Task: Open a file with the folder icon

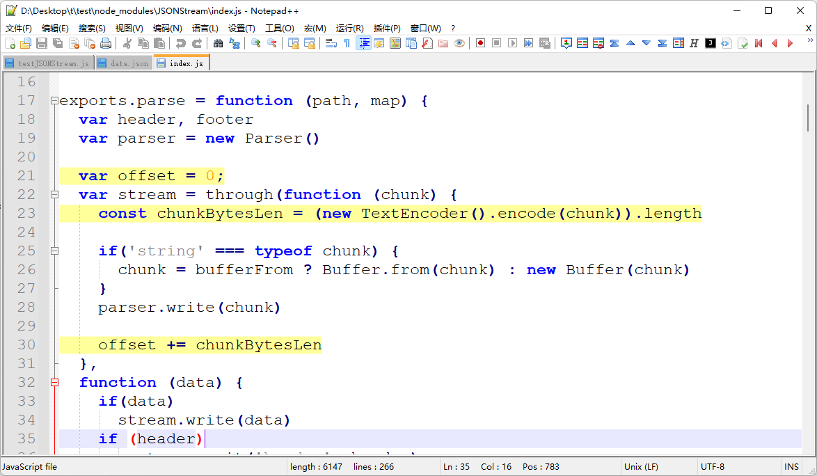Action: pos(26,43)
